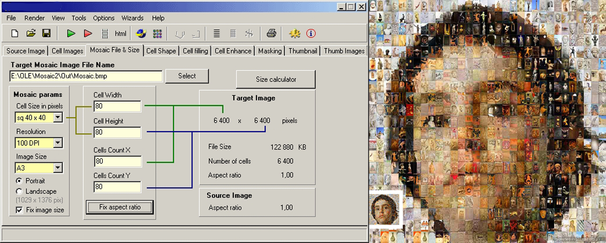
Task: Click the Cells Count X input field
Action: (x=117, y=161)
